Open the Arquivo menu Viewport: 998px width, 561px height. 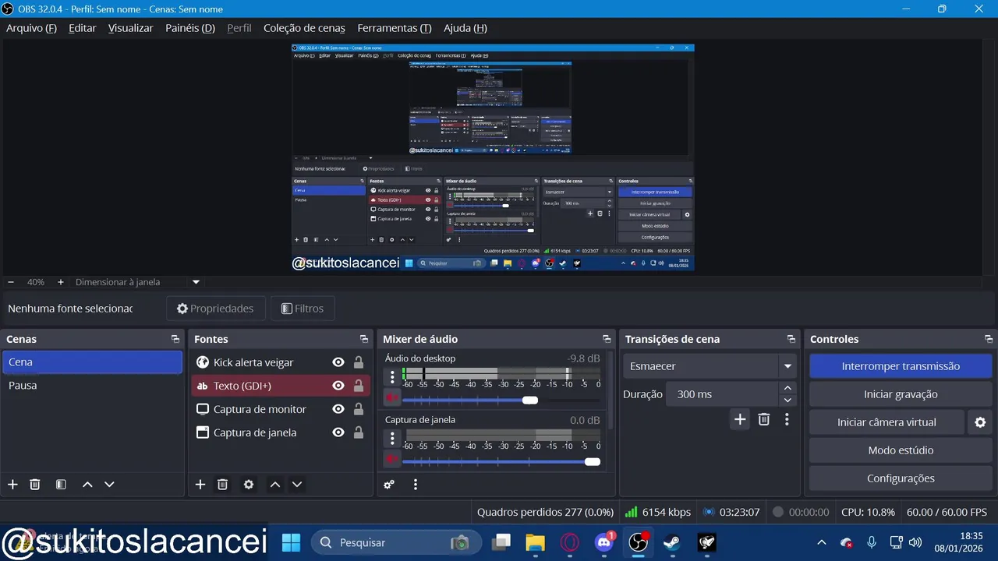pyautogui.click(x=31, y=28)
